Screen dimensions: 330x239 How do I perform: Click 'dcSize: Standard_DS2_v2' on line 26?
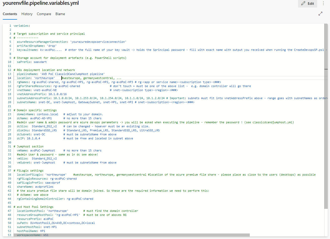(x=37, y=126)
